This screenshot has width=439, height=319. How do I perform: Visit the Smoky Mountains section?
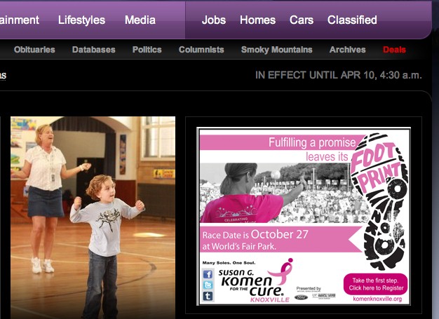[x=277, y=50]
